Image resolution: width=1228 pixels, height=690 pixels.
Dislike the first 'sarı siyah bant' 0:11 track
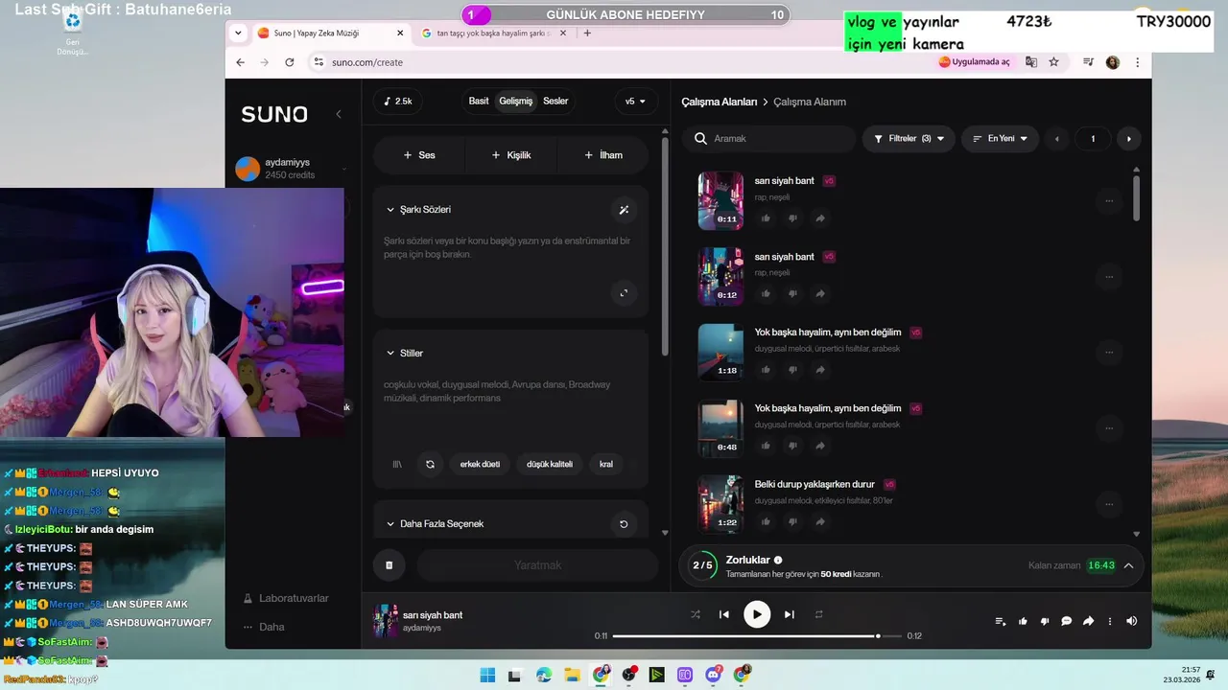click(x=792, y=218)
